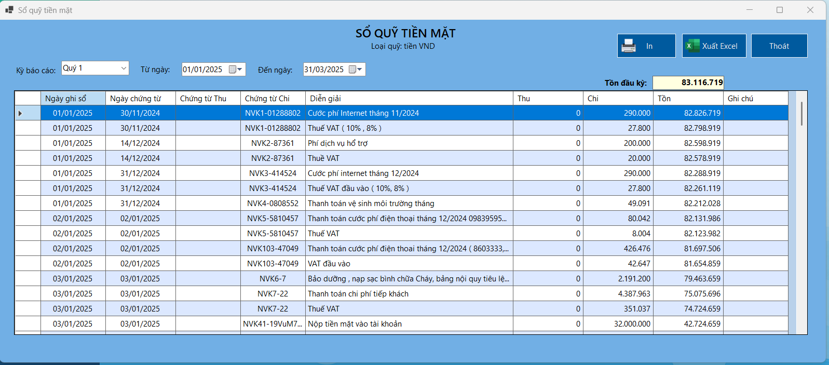Click the current row arrow indicator
This screenshot has height=365, width=829.
pyautogui.click(x=20, y=113)
